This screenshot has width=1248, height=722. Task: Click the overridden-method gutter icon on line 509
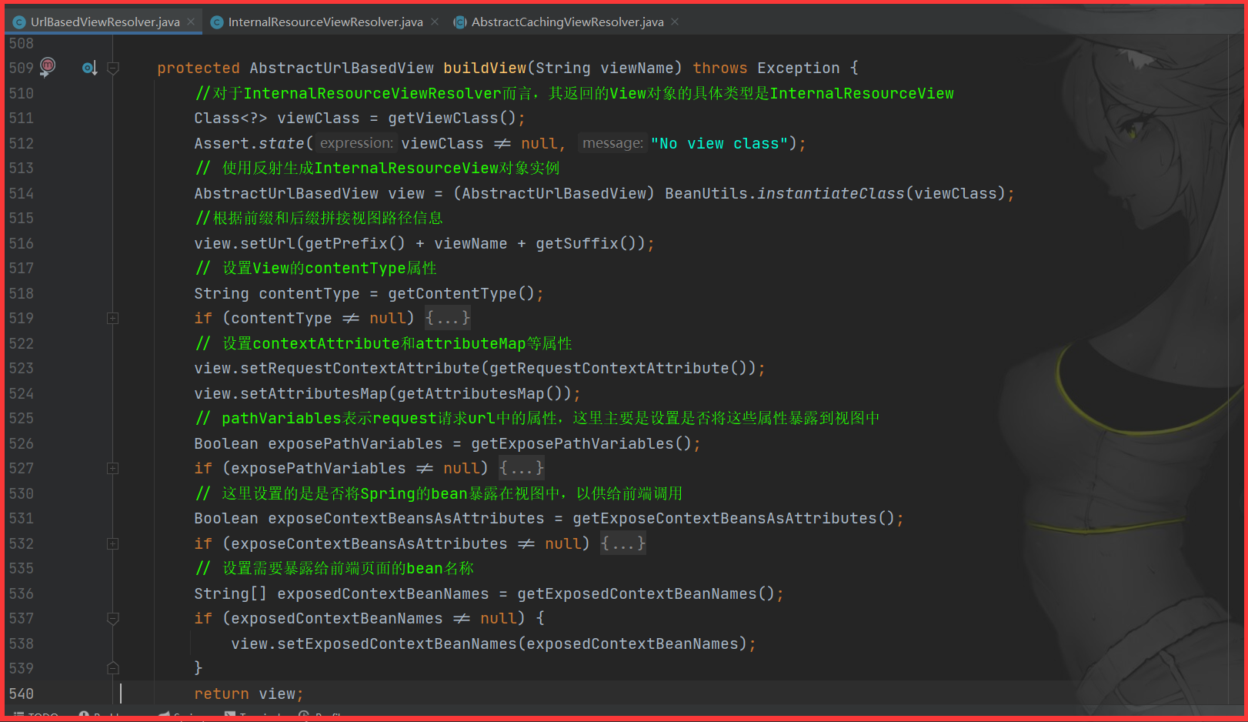[x=89, y=68]
